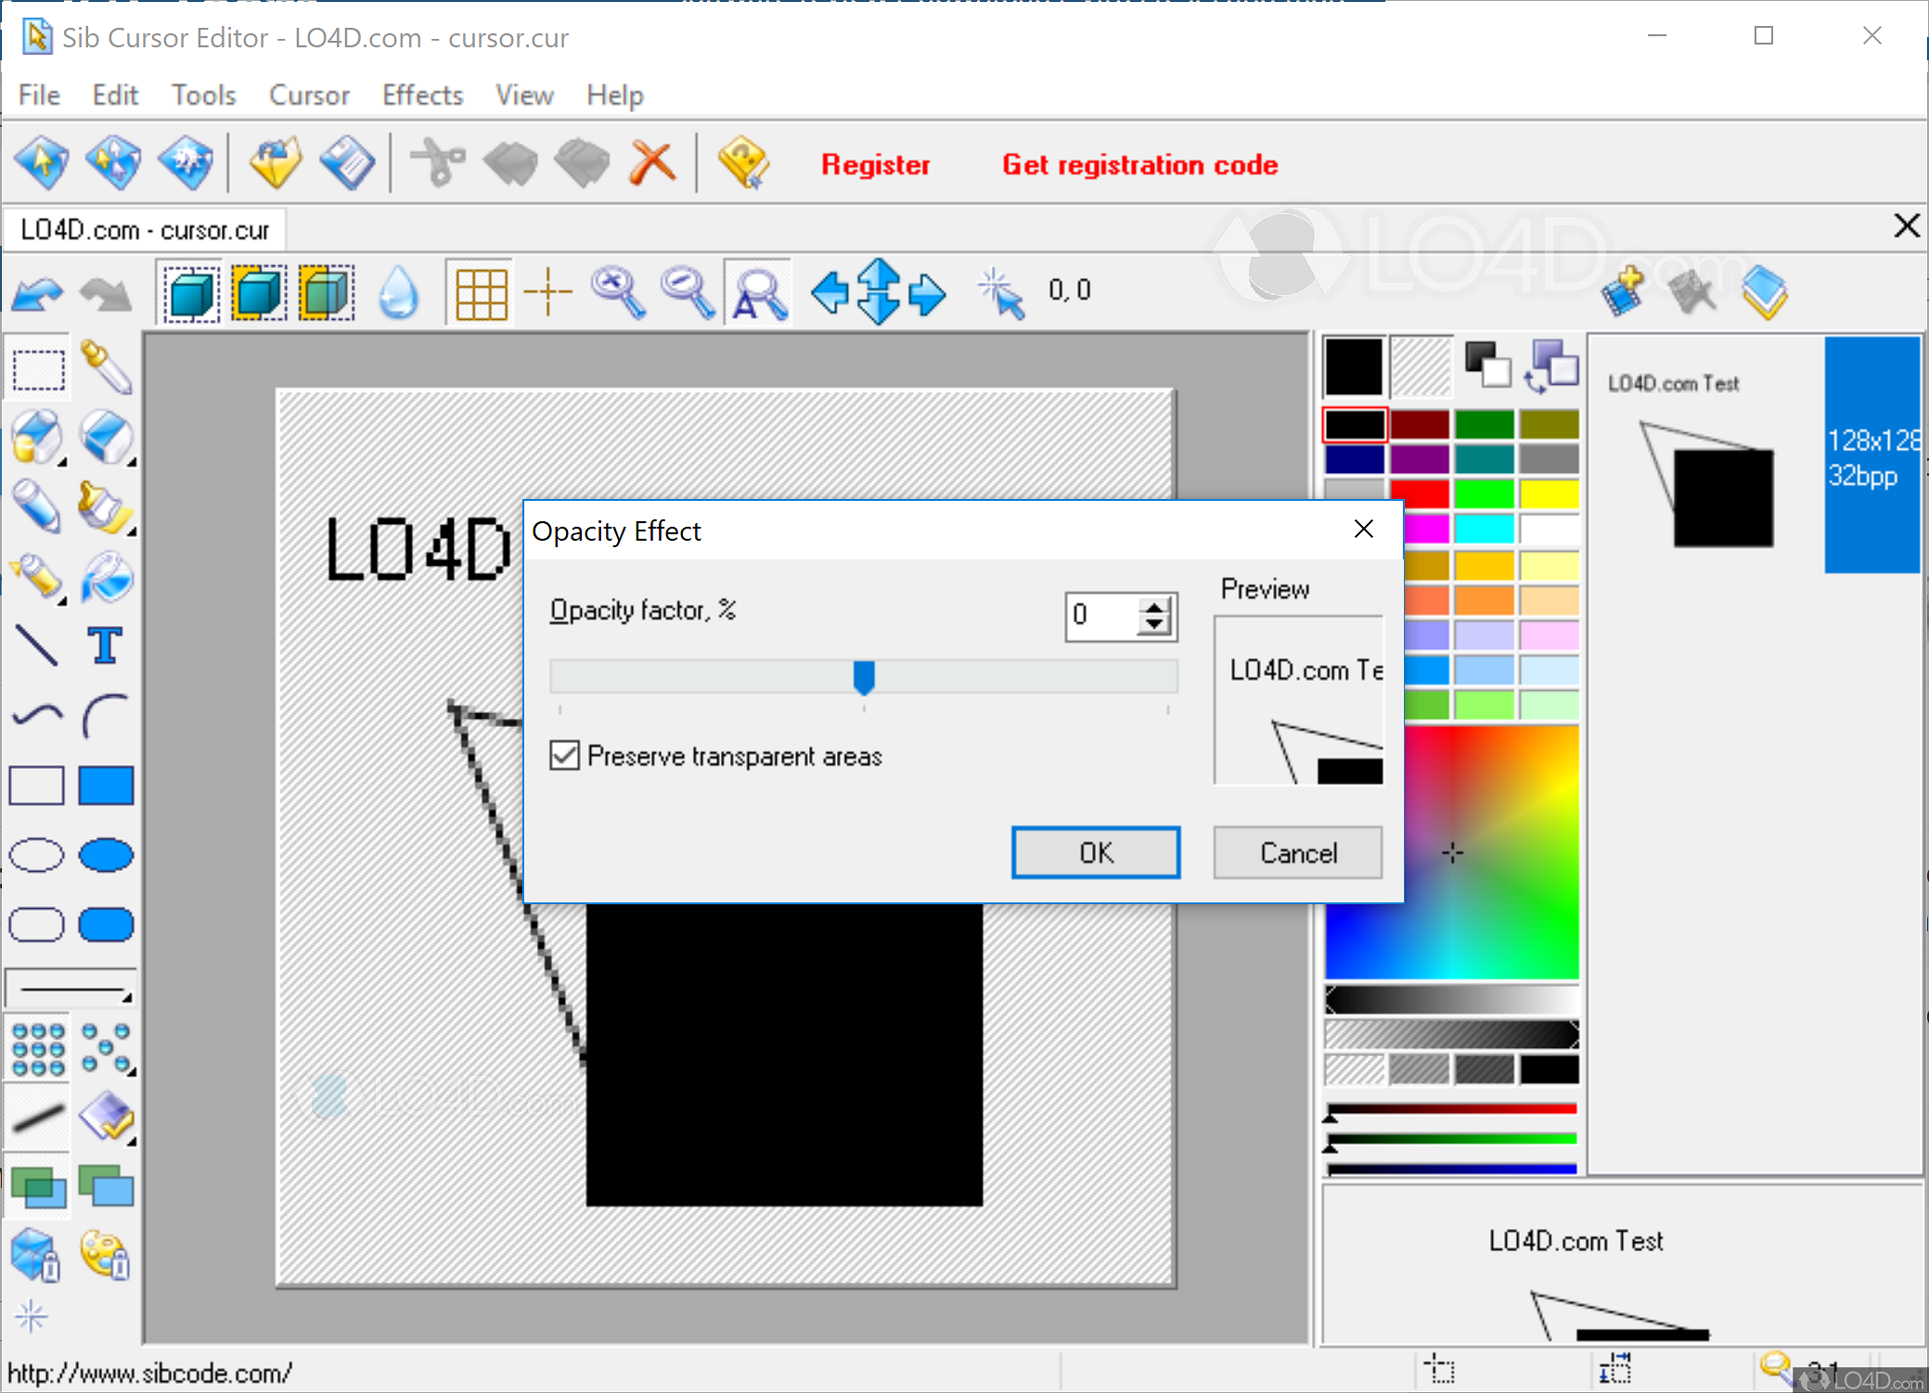
Task: Select the bright red color swatch
Action: pyautogui.click(x=1420, y=493)
